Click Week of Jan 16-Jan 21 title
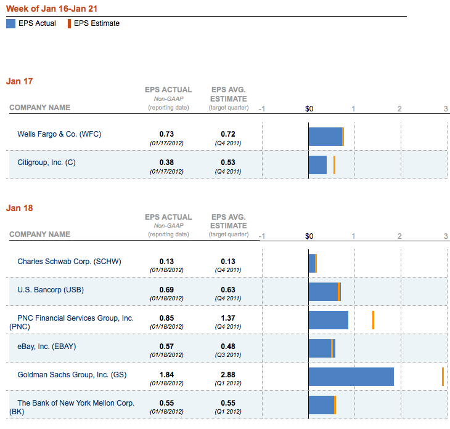 coord(52,9)
